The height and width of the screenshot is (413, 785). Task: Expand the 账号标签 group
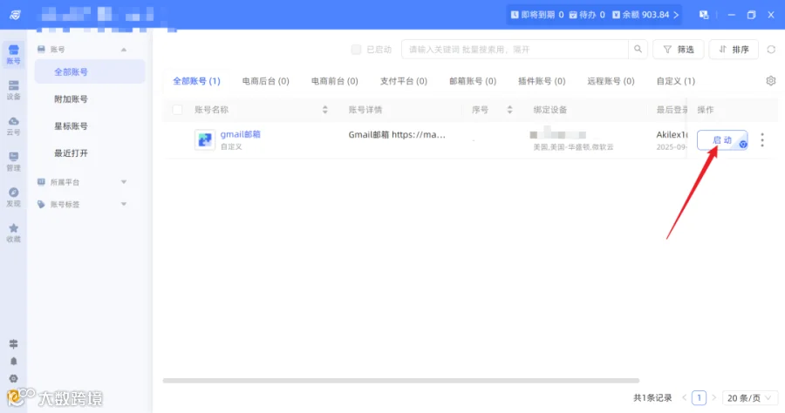[124, 204]
